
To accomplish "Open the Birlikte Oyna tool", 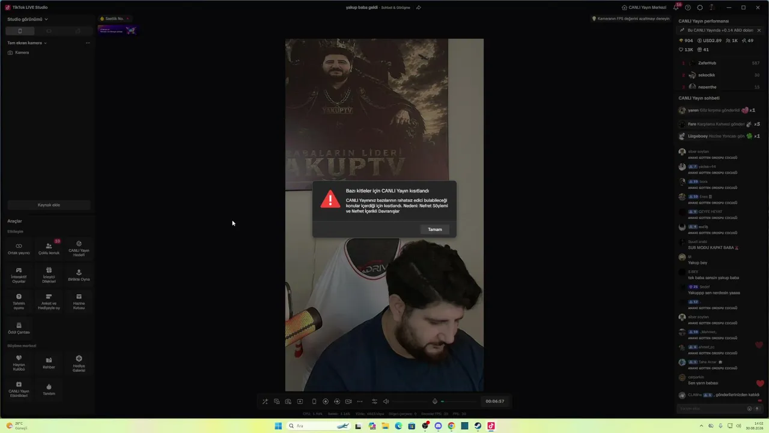I will [79, 275].
